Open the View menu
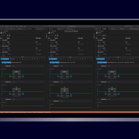139x139 pixels. [11, 26]
